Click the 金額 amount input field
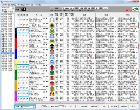Viewport: 140px width, 110px height. (x=62, y=107)
